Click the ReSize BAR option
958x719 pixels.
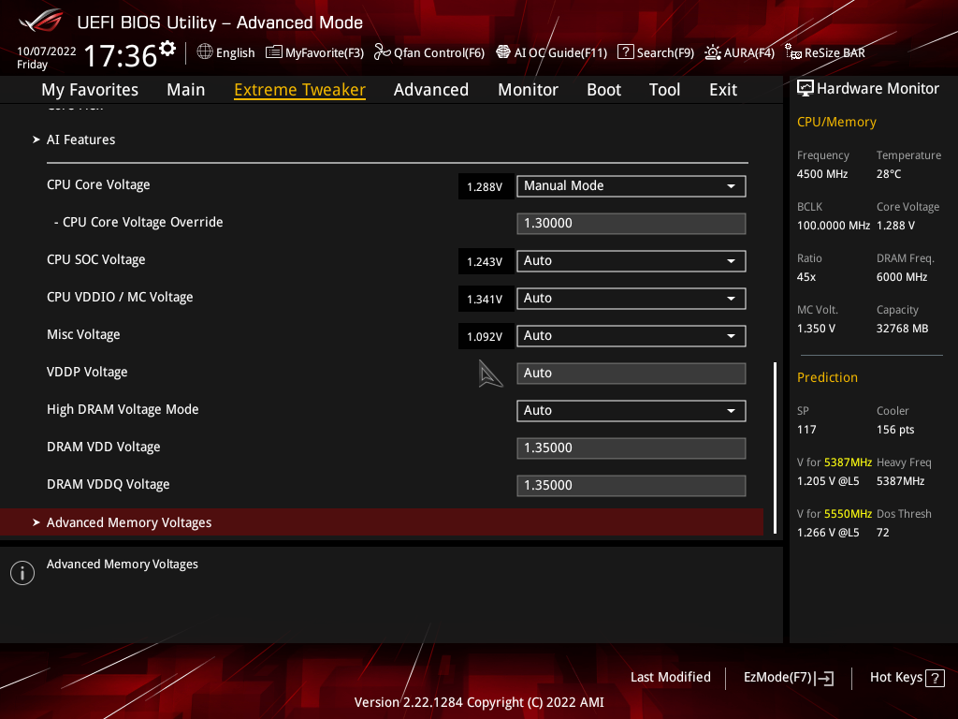tap(825, 52)
